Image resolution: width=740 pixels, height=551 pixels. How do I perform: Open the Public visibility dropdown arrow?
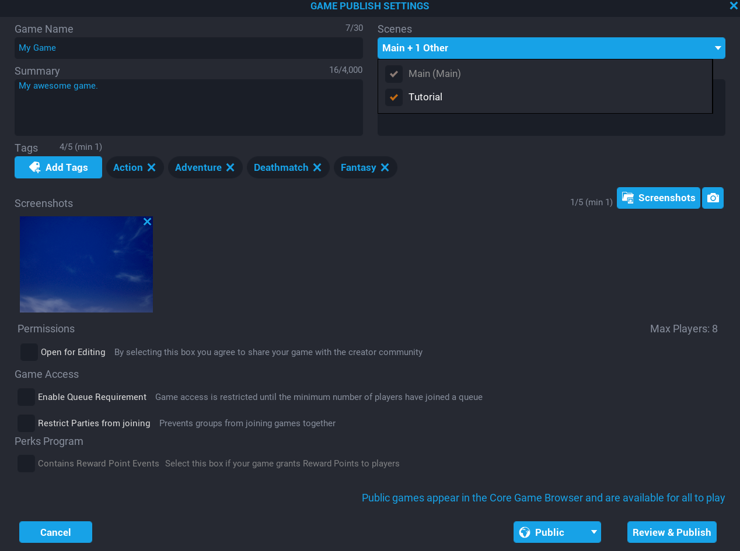click(594, 532)
